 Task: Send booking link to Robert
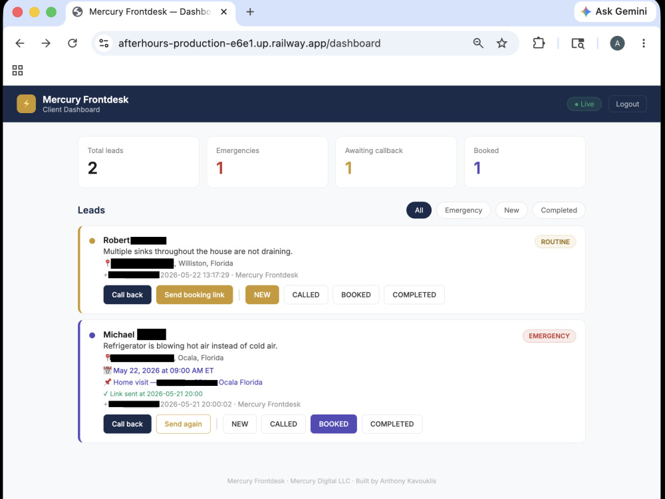(x=194, y=295)
